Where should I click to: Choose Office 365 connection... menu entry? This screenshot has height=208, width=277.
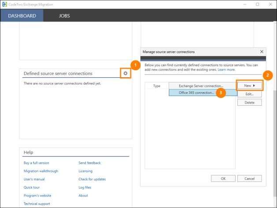point(203,93)
